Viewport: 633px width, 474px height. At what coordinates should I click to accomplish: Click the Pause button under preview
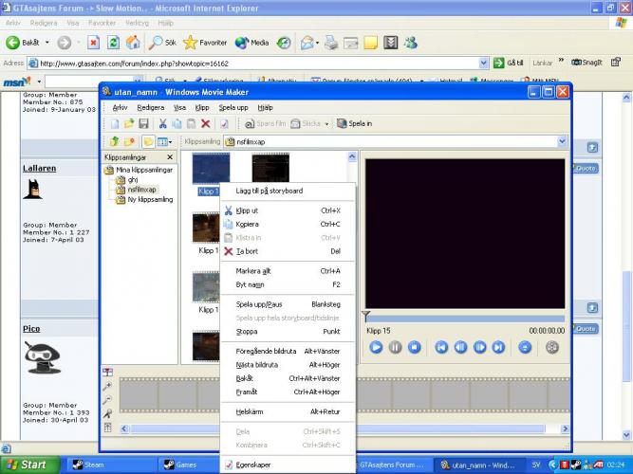point(395,347)
